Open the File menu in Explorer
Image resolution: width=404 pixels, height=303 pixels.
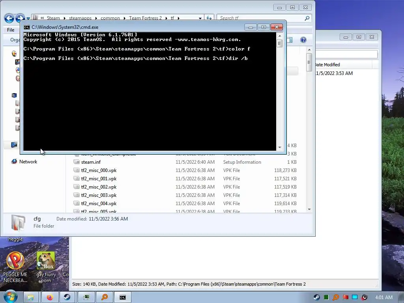click(x=11, y=30)
